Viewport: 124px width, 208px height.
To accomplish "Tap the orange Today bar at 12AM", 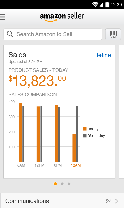I will click(x=74, y=148).
